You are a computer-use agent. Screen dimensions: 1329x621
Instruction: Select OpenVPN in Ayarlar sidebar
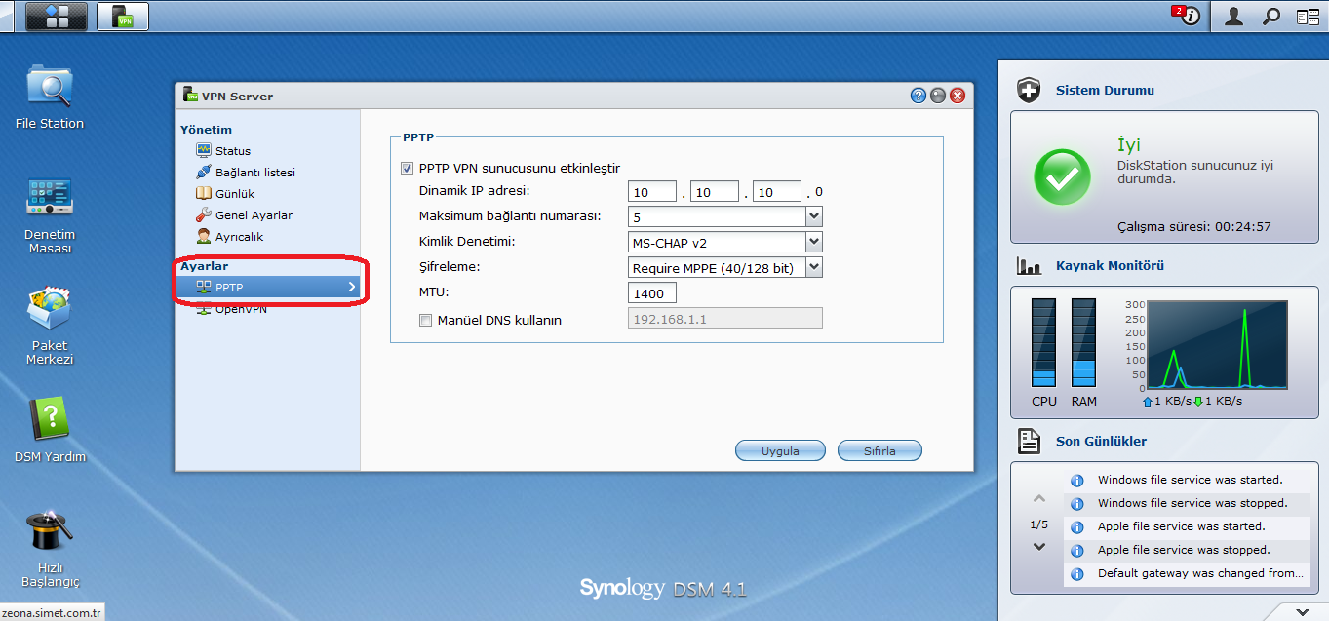point(240,309)
